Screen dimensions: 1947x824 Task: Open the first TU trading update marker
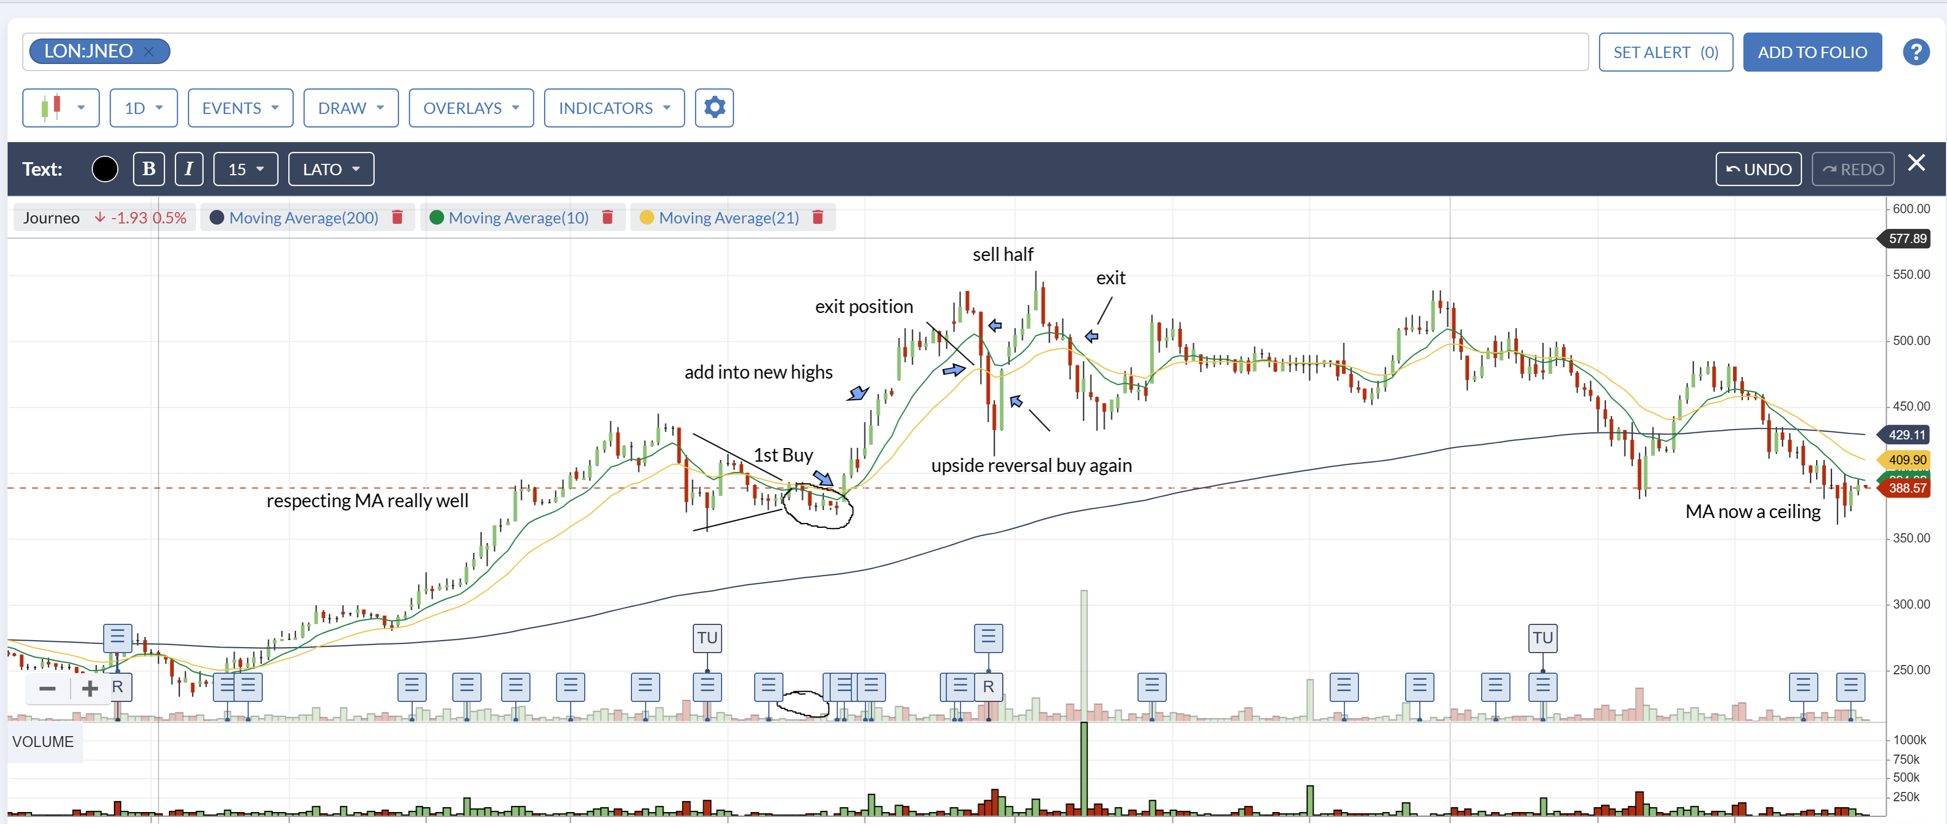click(x=707, y=638)
